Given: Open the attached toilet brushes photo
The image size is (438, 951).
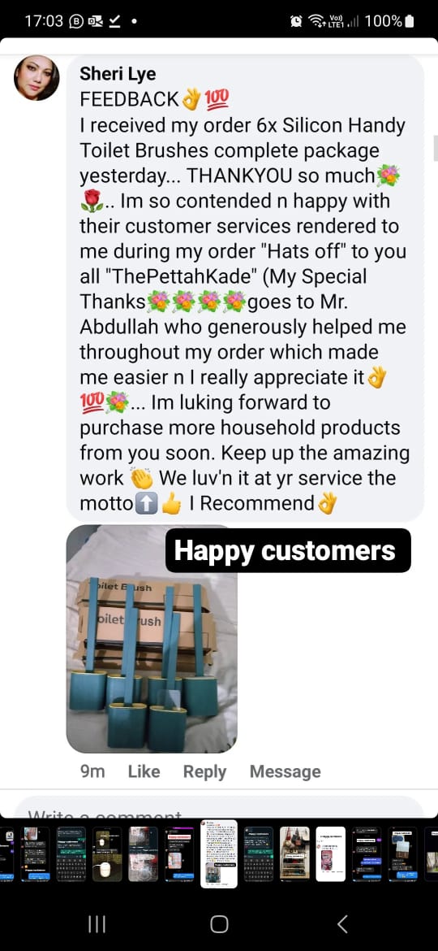Looking at the screenshot, I should [151, 639].
